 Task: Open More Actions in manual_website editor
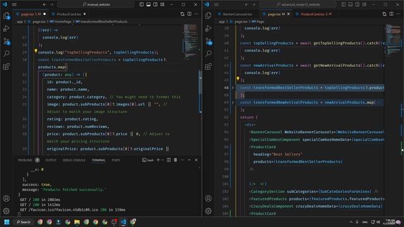click(x=196, y=14)
